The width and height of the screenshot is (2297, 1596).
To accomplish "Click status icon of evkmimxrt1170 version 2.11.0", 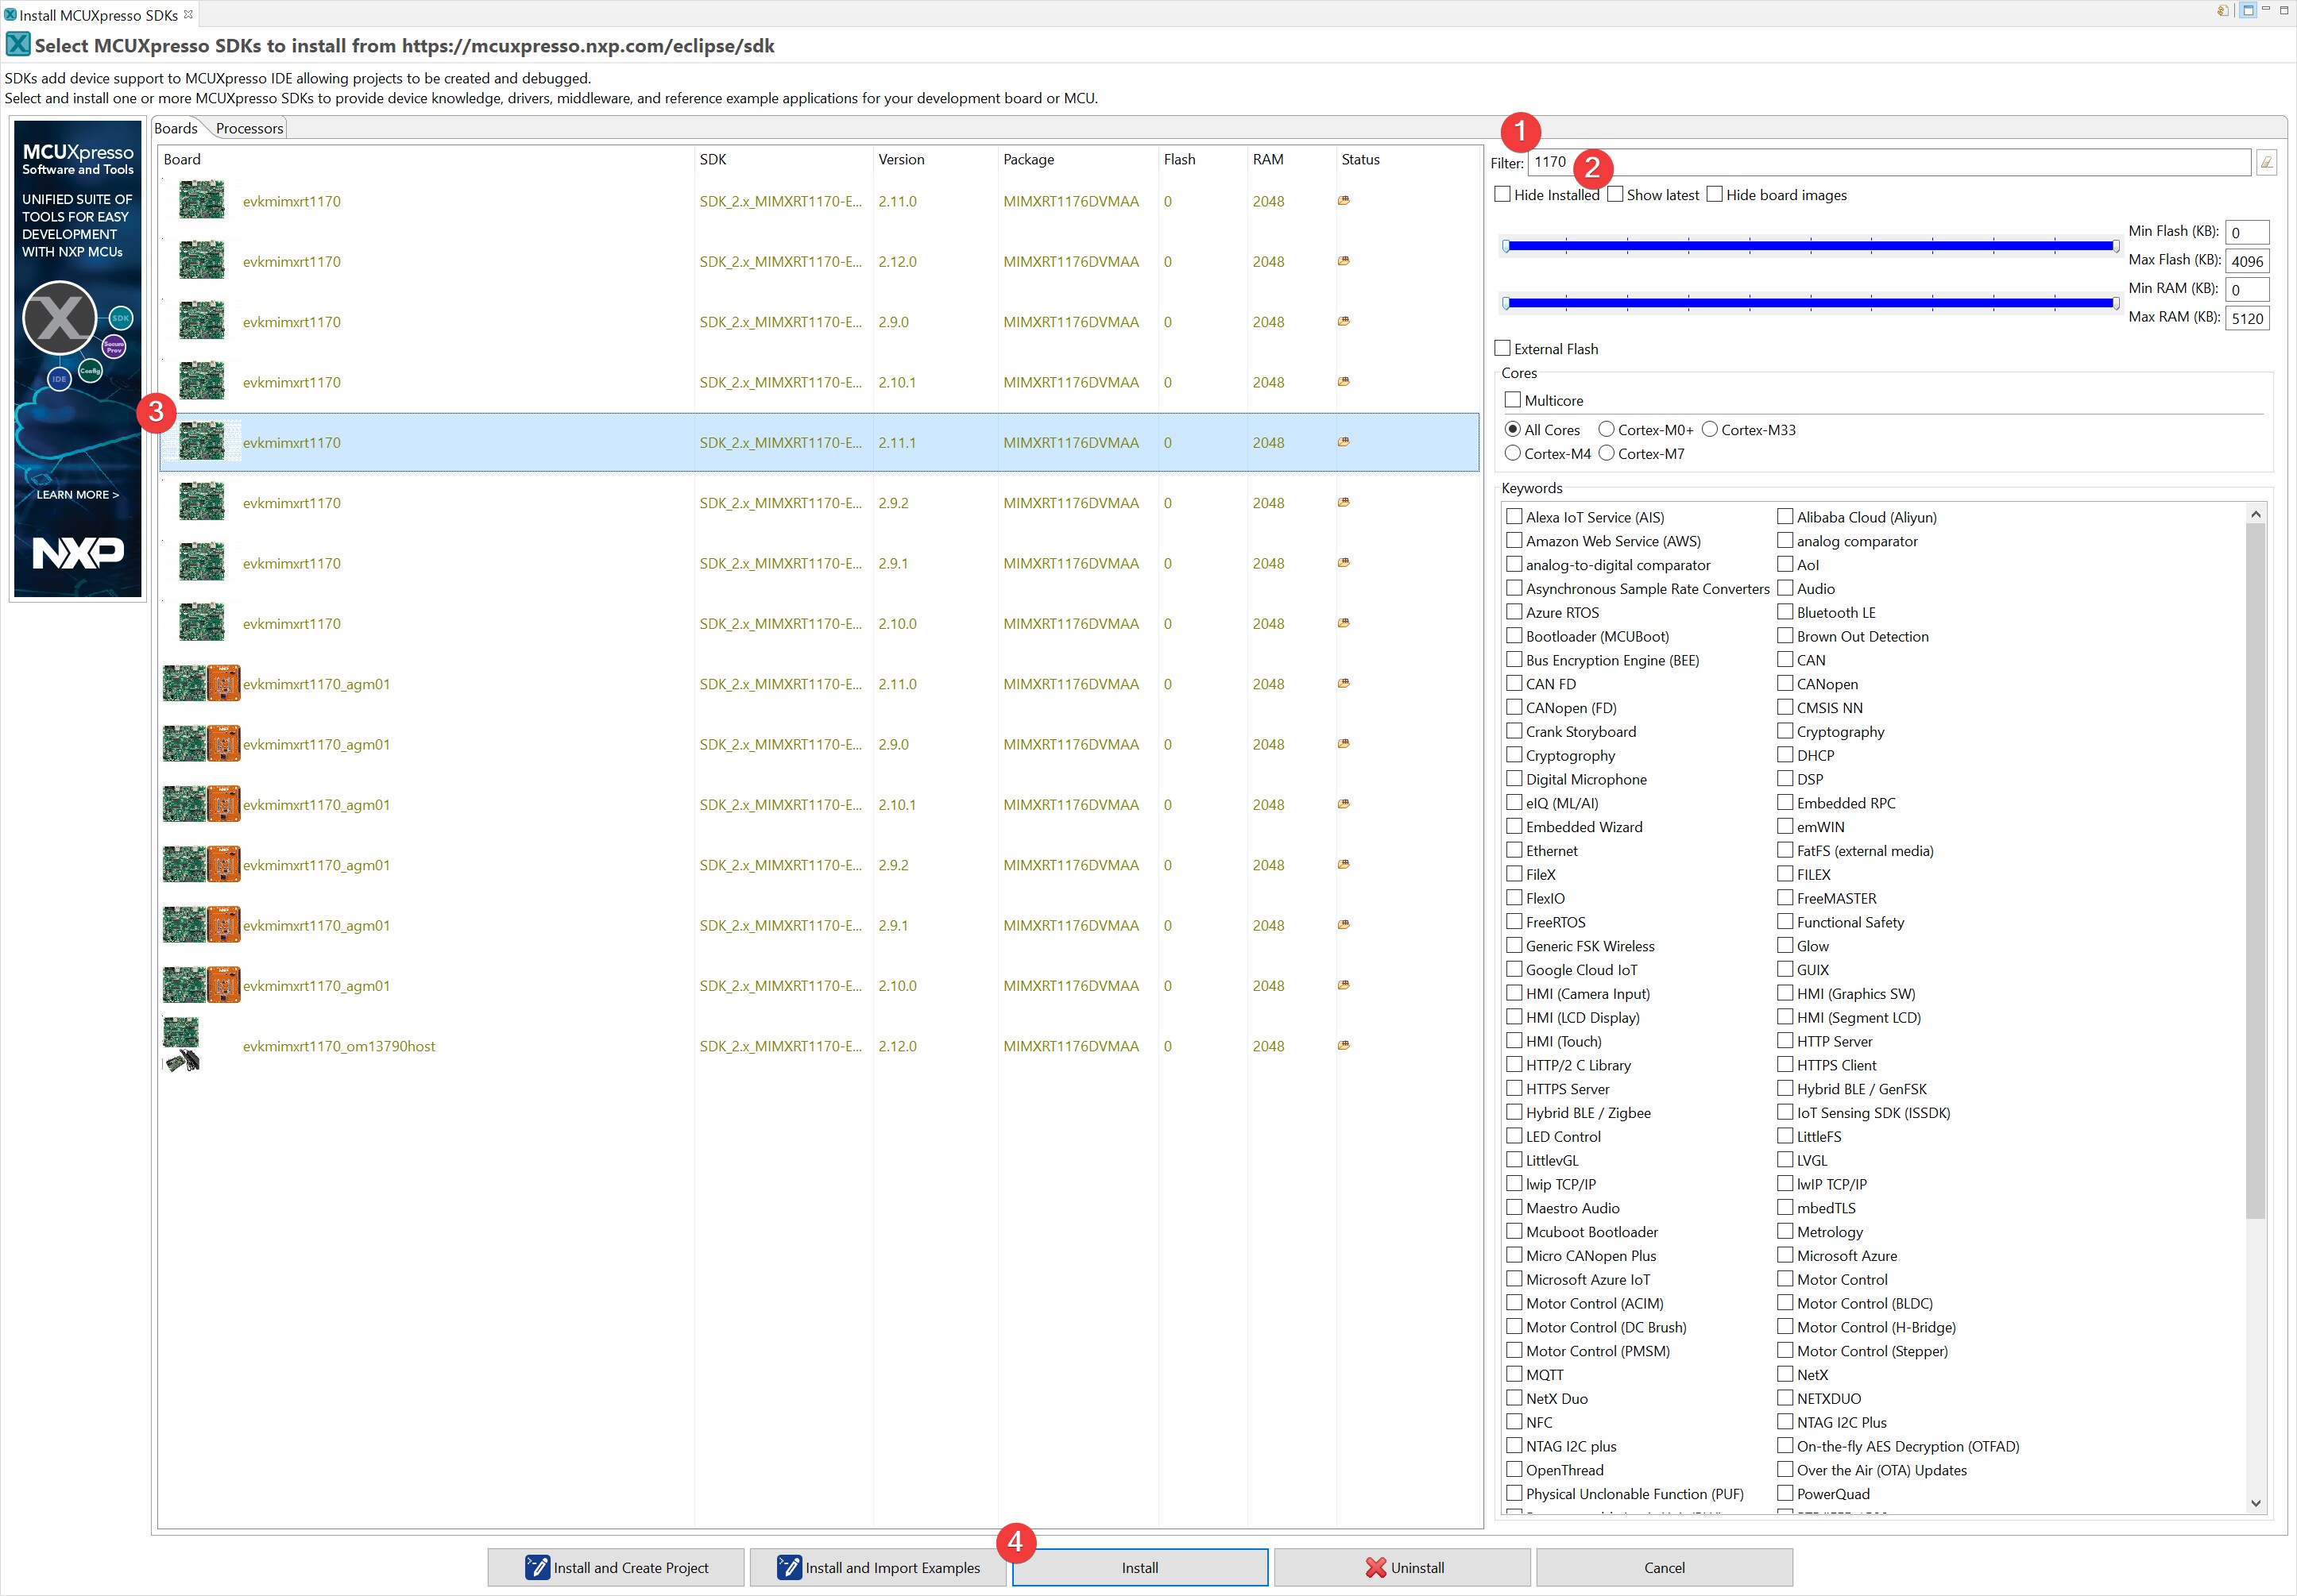I will tap(1344, 201).
